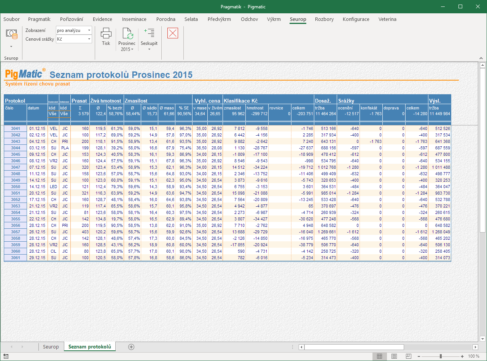
Task: Click protocol number 3055 link
Action: (16, 219)
